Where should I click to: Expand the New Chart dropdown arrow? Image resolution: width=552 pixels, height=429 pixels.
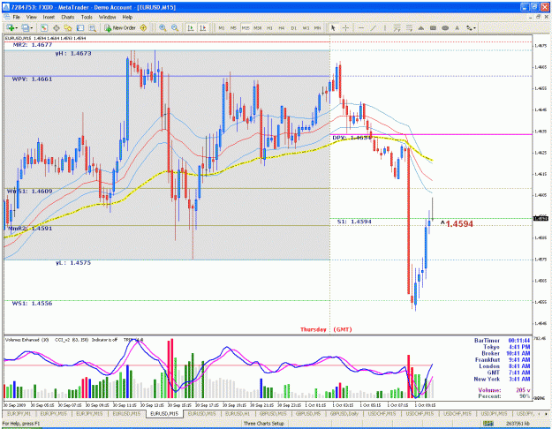pyautogui.click(x=16, y=28)
